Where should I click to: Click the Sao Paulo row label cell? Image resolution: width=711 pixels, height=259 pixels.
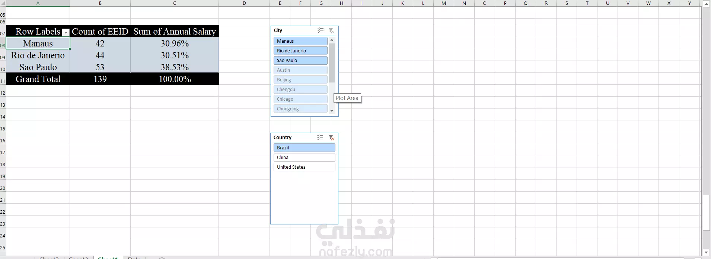(38, 67)
